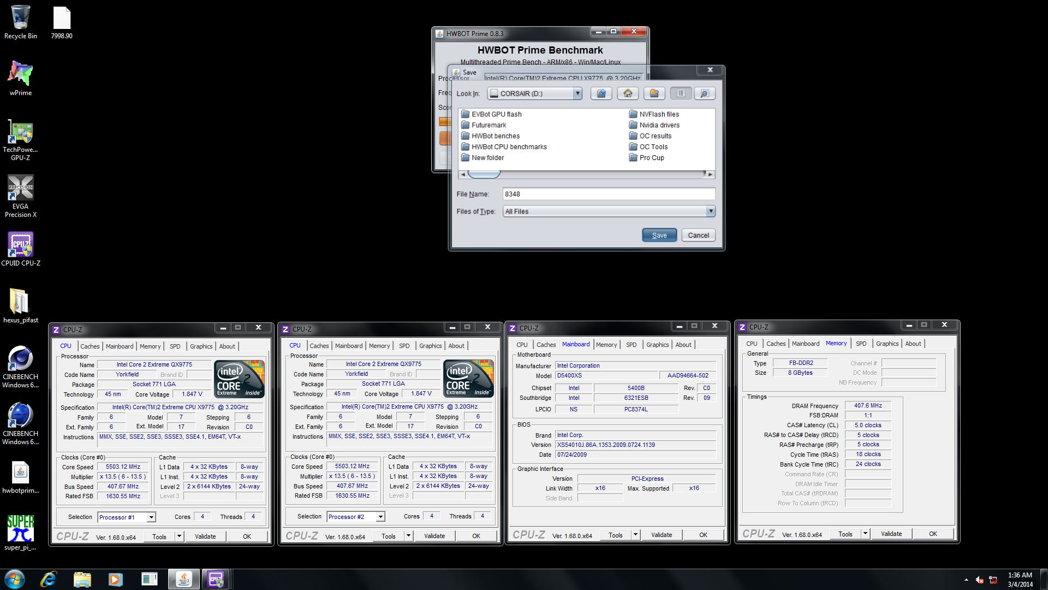Open the HWBot CPU benchmarks folder
The height and width of the screenshot is (590, 1048).
coord(504,147)
